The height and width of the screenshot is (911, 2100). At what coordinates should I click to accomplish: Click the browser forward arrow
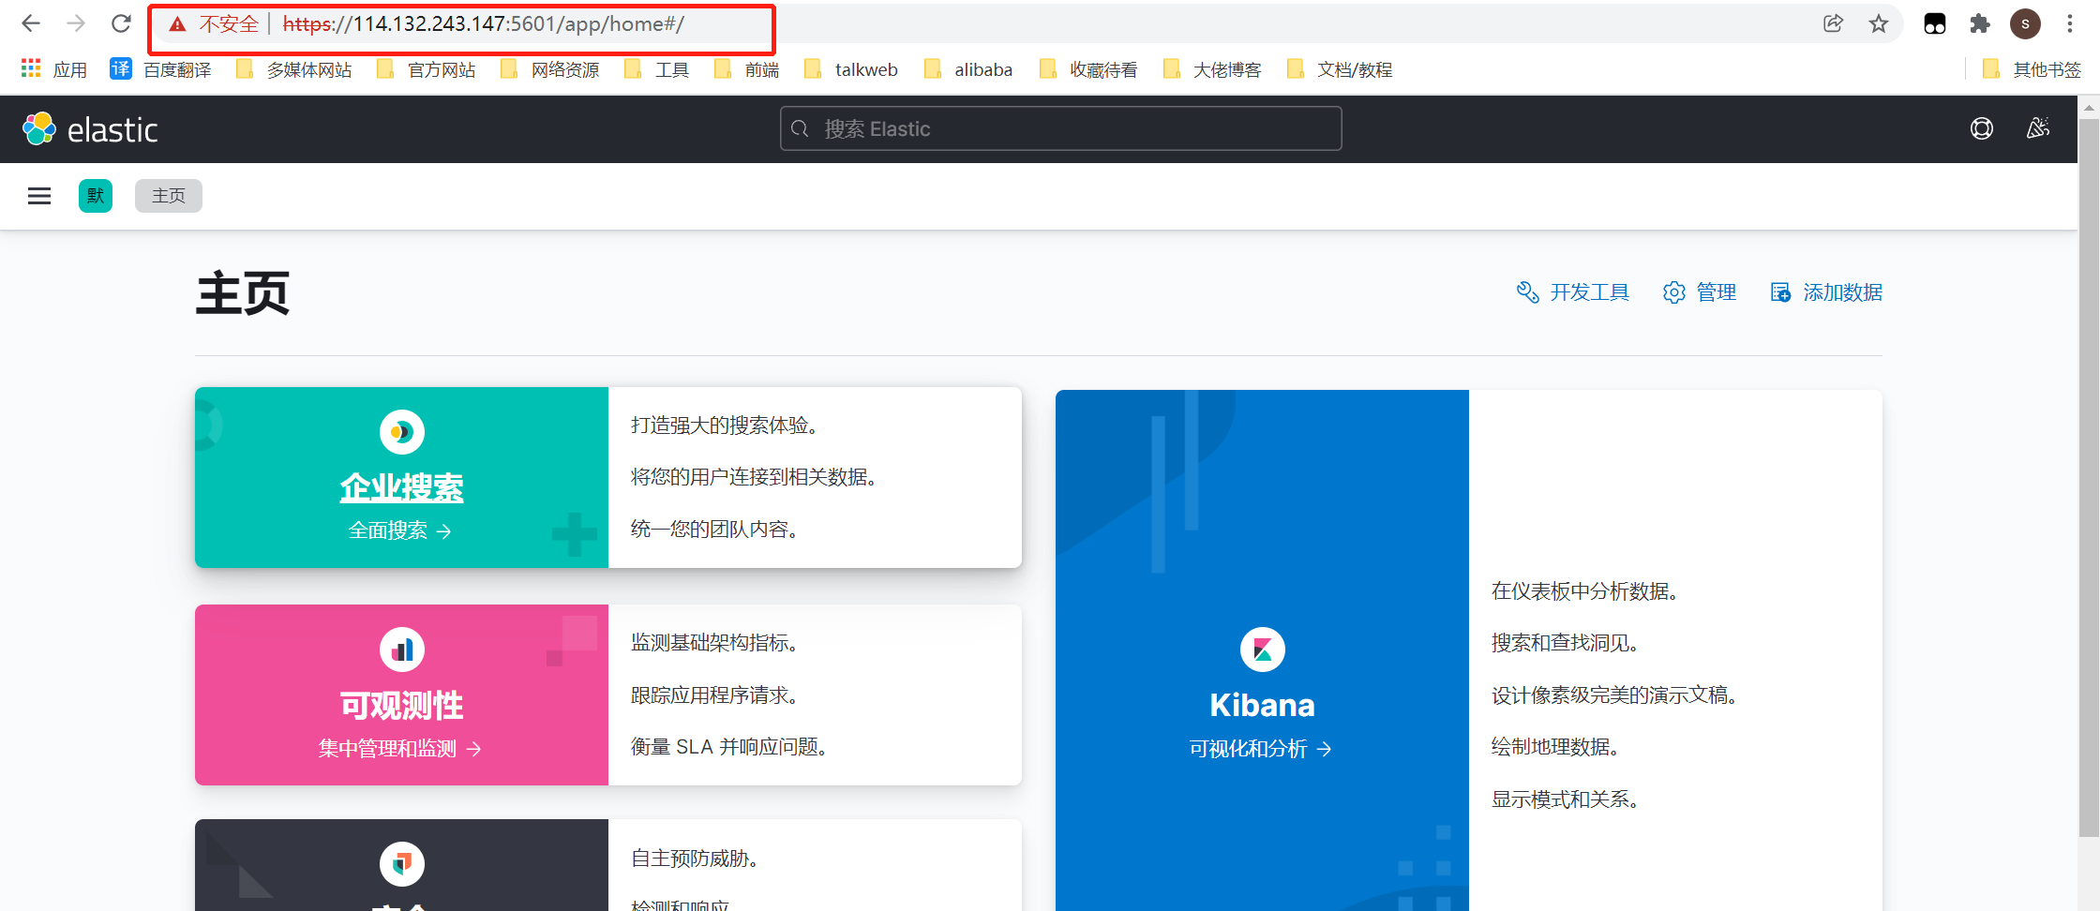pos(76,23)
